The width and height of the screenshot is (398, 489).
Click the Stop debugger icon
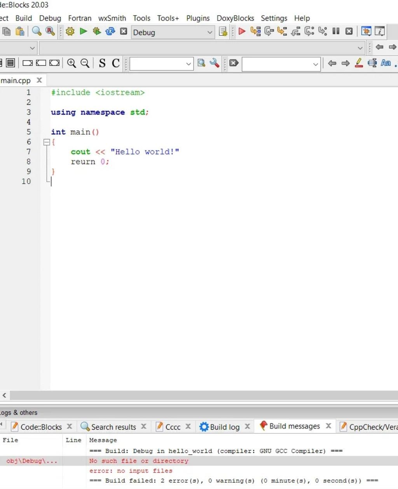click(x=349, y=31)
